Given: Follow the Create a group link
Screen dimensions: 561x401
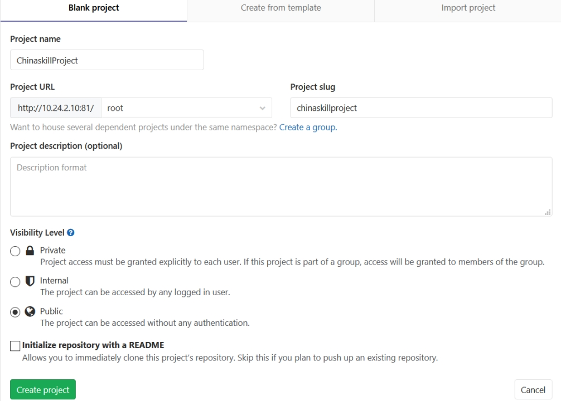Looking at the screenshot, I should 308,128.
